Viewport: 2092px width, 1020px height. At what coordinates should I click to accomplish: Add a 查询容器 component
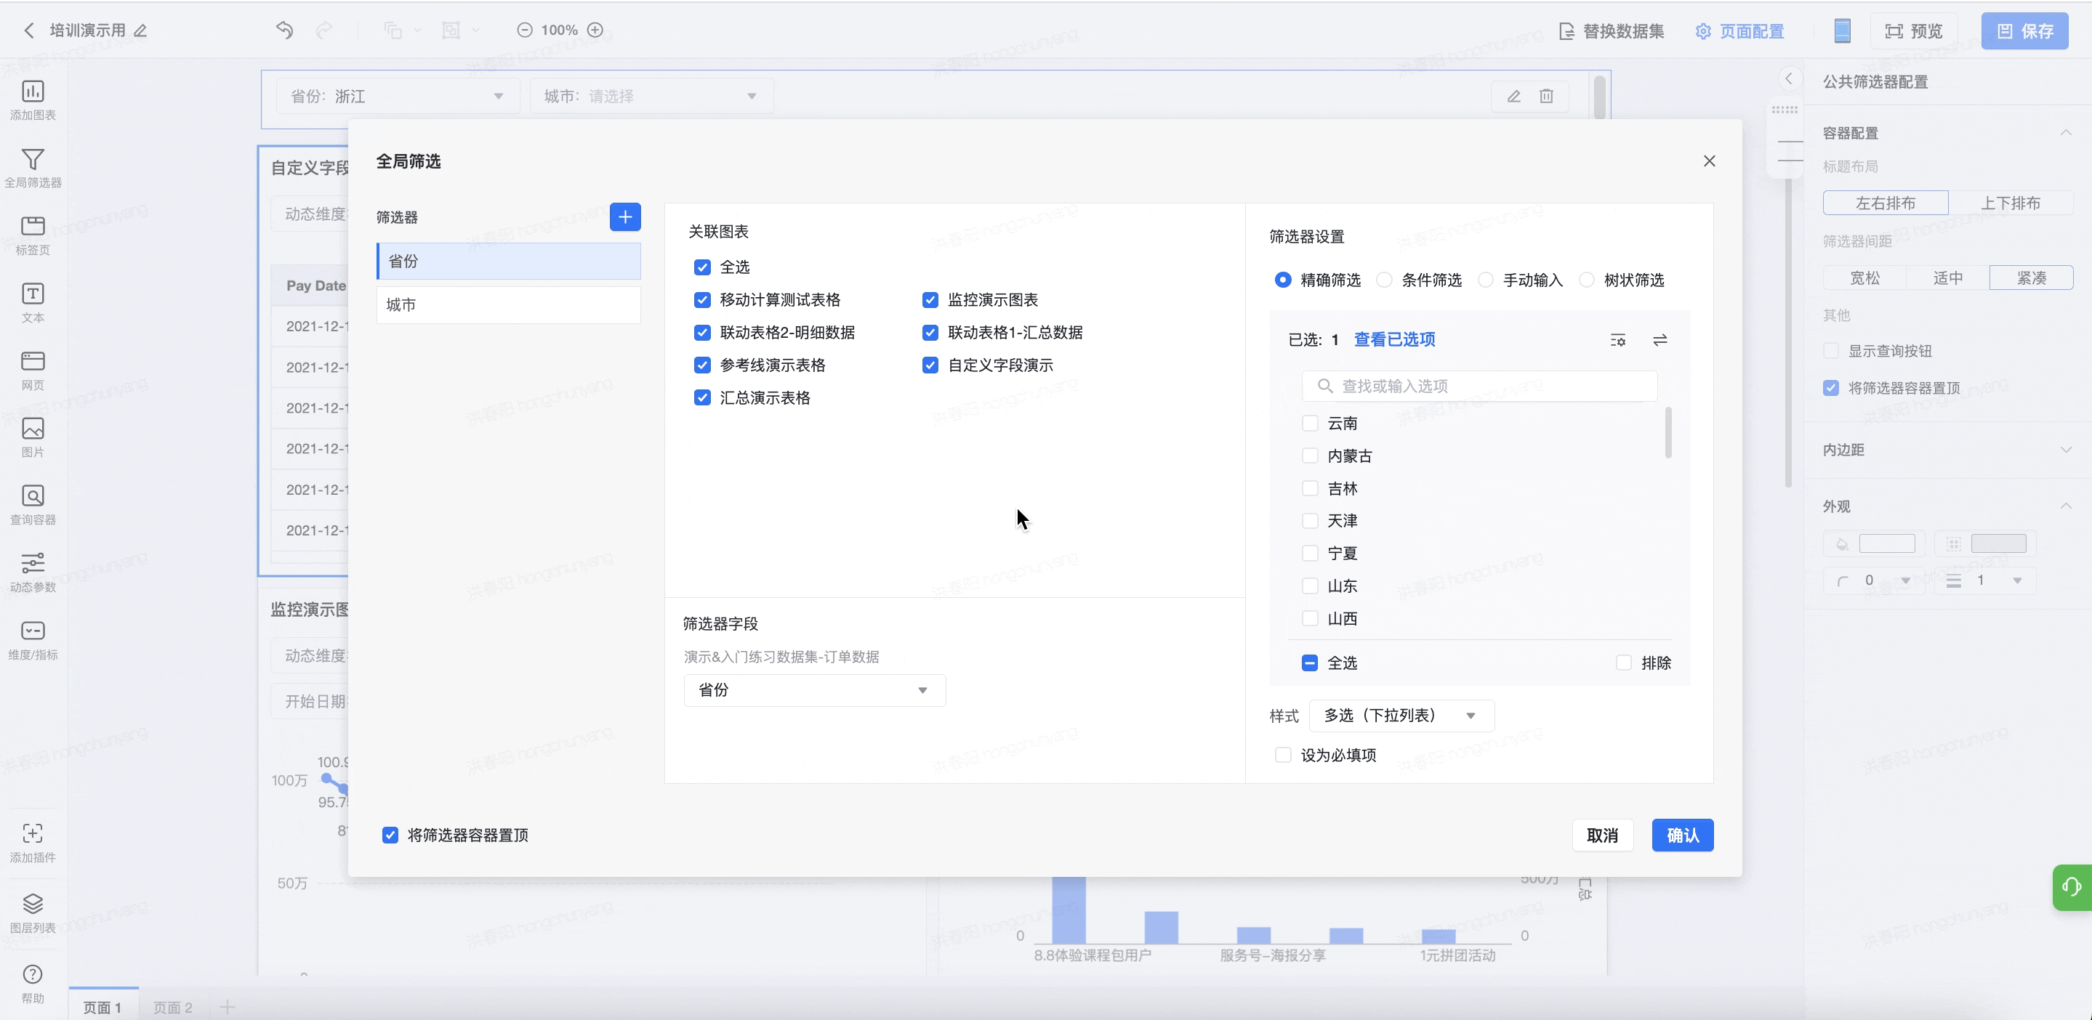point(33,505)
